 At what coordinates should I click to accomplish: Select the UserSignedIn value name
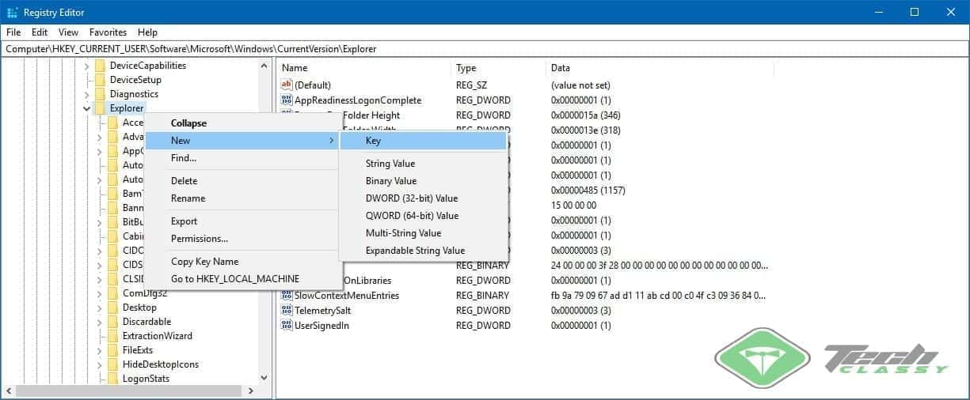click(x=321, y=326)
